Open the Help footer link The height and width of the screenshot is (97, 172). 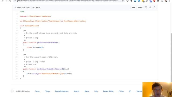click(x=96, y=91)
